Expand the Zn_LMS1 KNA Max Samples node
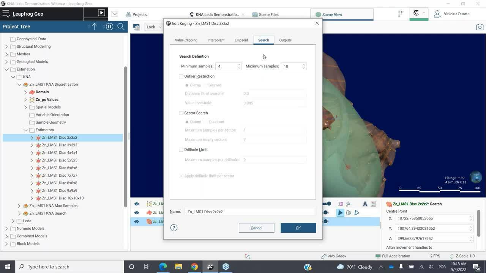Image resolution: width=486 pixels, height=273 pixels. click(x=19, y=206)
